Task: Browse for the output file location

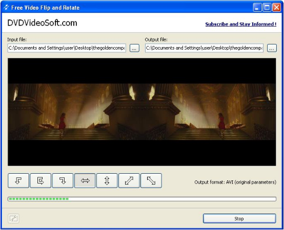Action: click(x=272, y=48)
